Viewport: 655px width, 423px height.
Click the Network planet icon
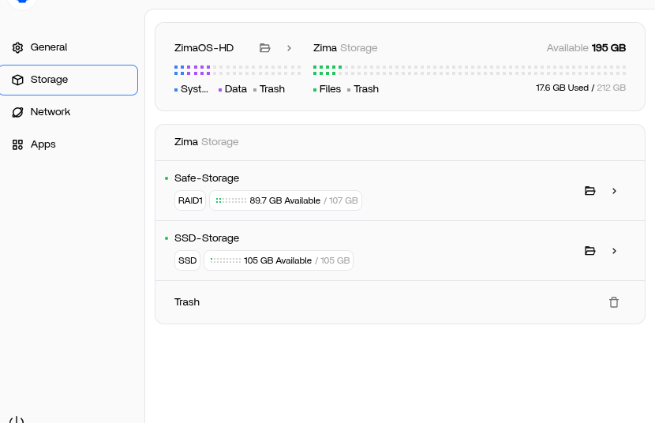(x=17, y=112)
